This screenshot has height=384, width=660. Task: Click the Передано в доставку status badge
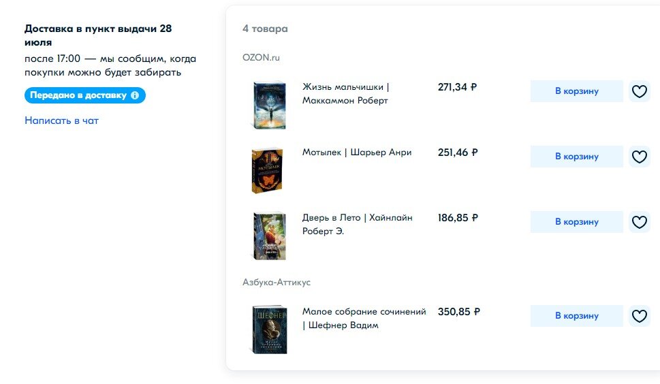pyautogui.click(x=85, y=95)
